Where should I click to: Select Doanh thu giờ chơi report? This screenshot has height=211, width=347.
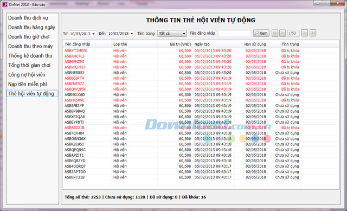tap(29, 37)
